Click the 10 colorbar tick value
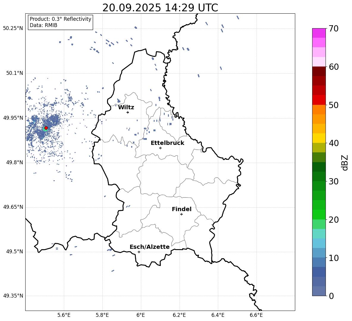 pyautogui.click(x=334, y=258)
